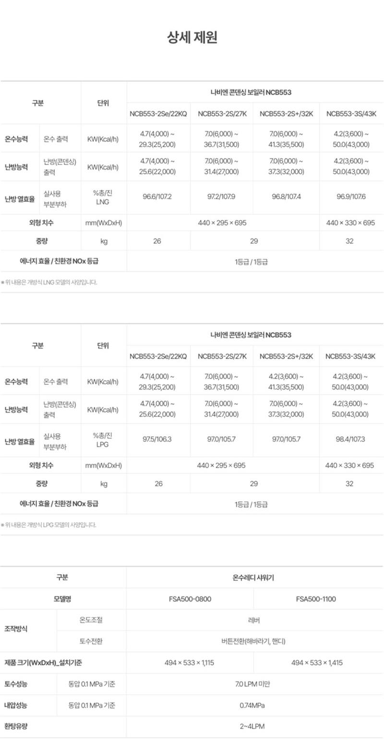
Task: Click 'NCB553-2Se/22KQ' header in the LNG table
Action: coord(158,114)
